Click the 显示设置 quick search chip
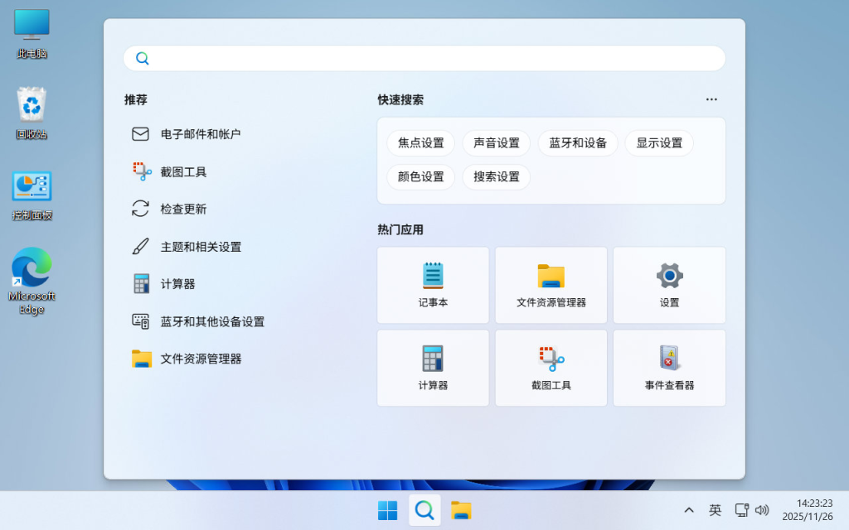Image resolution: width=849 pixels, height=530 pixels. [x=659, y=142]
